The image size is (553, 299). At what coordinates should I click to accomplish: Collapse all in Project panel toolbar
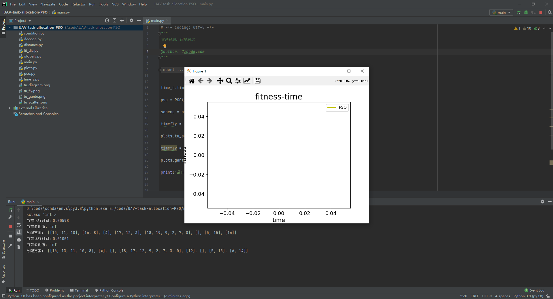click(x=122, y=20)
